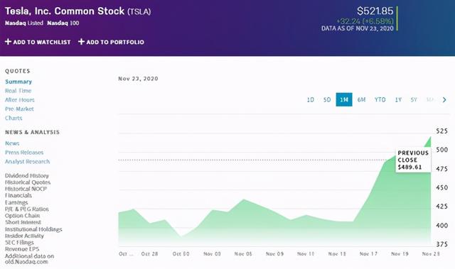Screen dimensions: 455x269
Task: Click the 425 y-axis label
Action: (442, 207)
